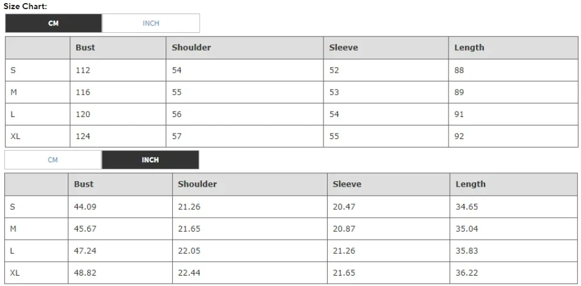Select sleeve value 20.87 for size M
This screenshot has width=581, height=286.
pyautogui.click(x=344, y=229)
